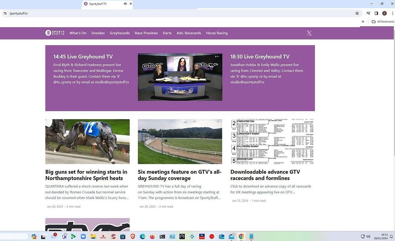Open the partially visible GTV logo thumbnail
Image resolution: width=395 pixels, height=241 pixels.
[87, 225]
